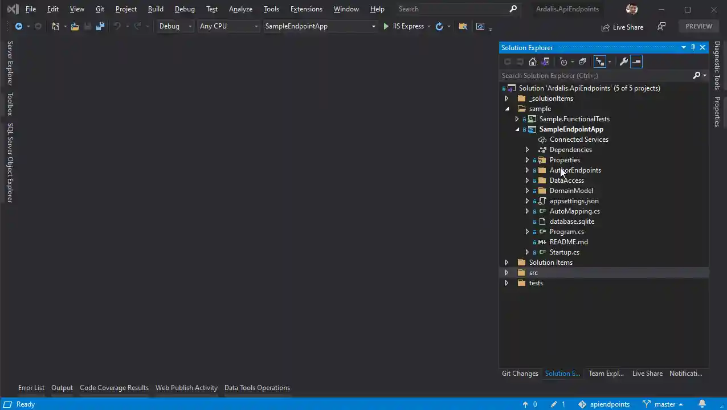Select the Startup.cs file
The width and height of the screenshot is (727, 410).
pyautogui.click(x=564, y=252)
